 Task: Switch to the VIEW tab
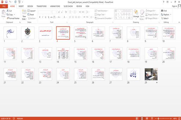click(87, 6)
